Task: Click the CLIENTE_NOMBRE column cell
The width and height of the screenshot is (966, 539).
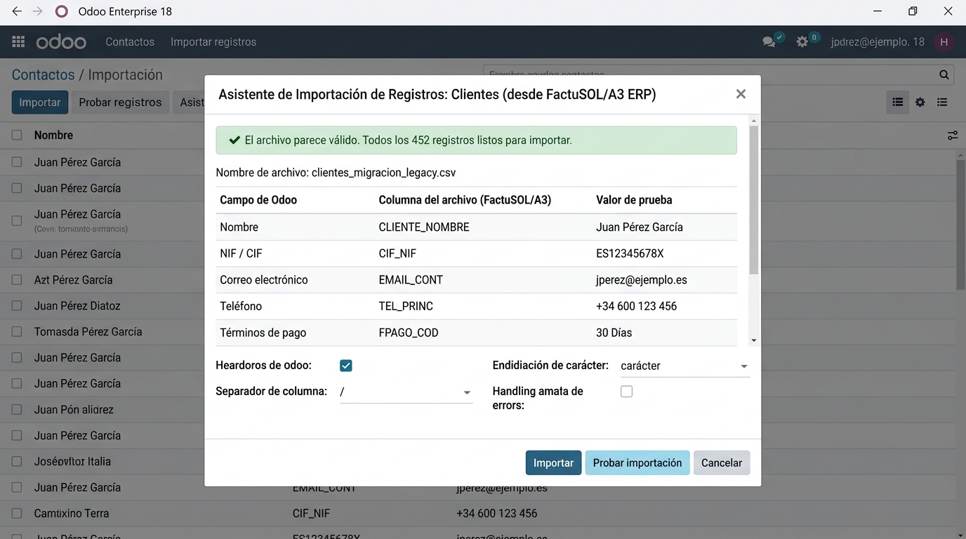Action: coord(424,227)
